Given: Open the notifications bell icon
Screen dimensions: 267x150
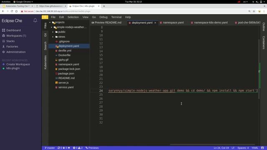Looking at the screenshot, I should (x=35, y=20).
